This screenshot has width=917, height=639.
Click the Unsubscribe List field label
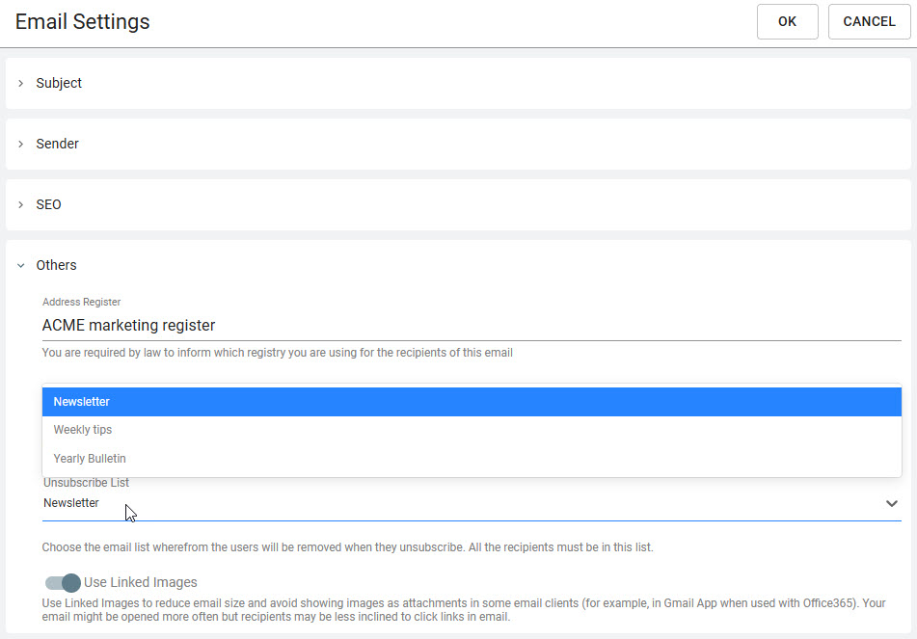point(86,483)
